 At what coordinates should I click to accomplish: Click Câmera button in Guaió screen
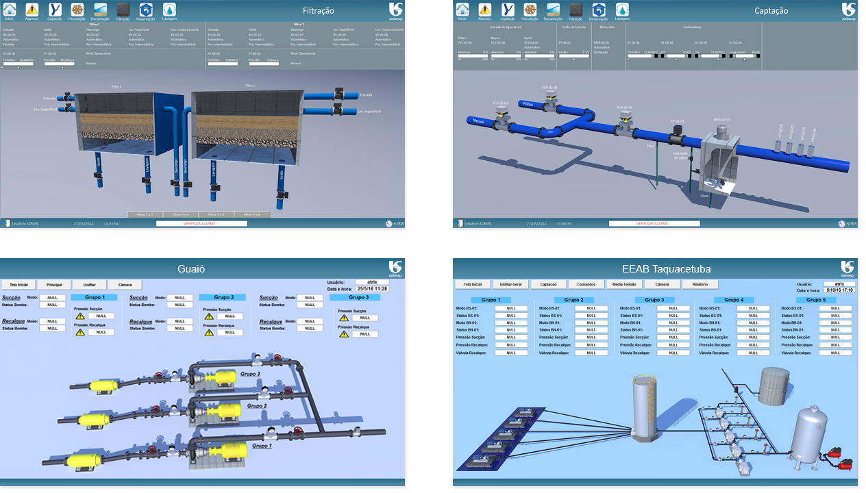[x=125, y=284]
